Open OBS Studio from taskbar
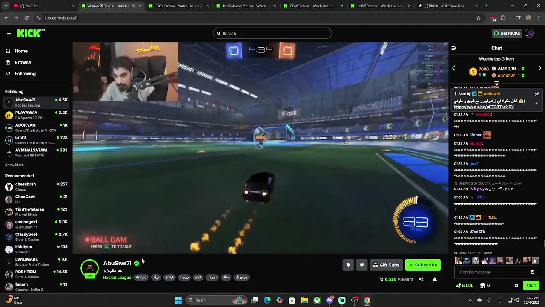 pos(354,300)
